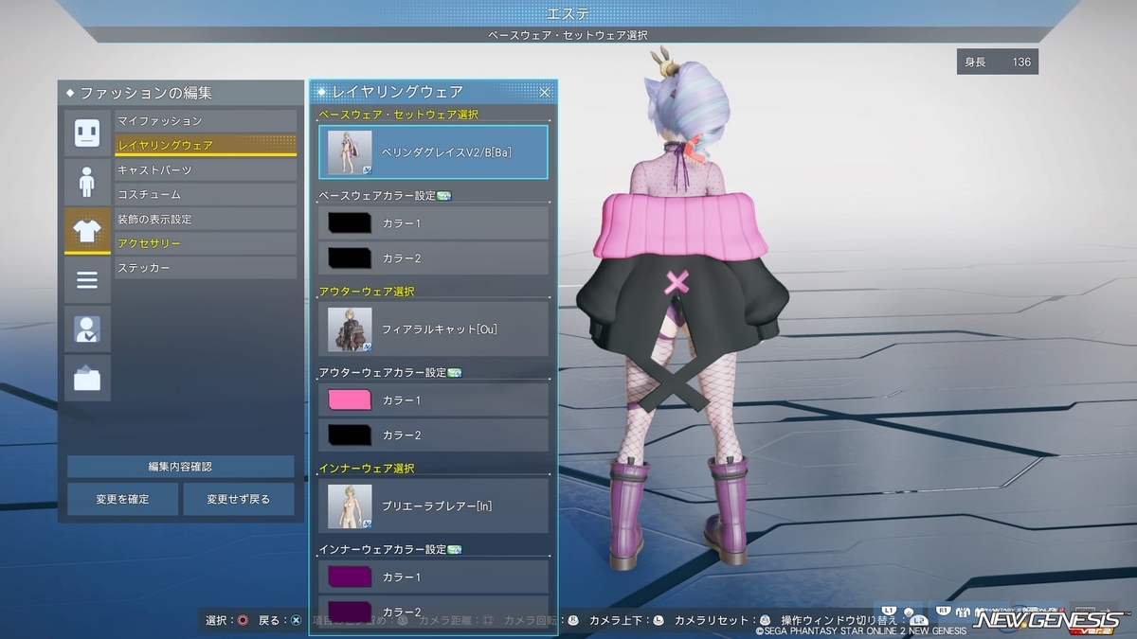Click the アウターウェアカラー設定 badge icon
This screenshot has width=1137, height=639.
[454, 373]
